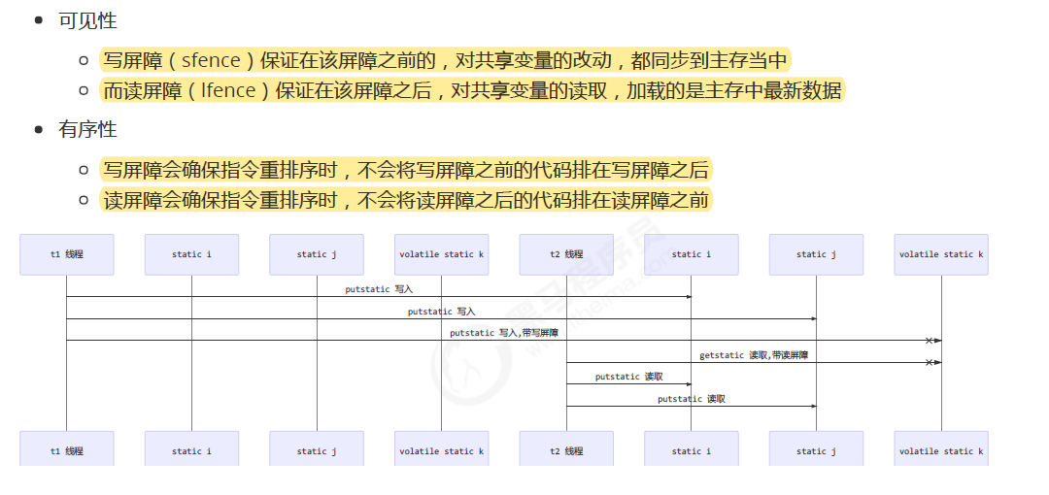Click the putstatic 读取 label pointing to static i
The width and height of the screenshot is (1049, 495).
628,377
